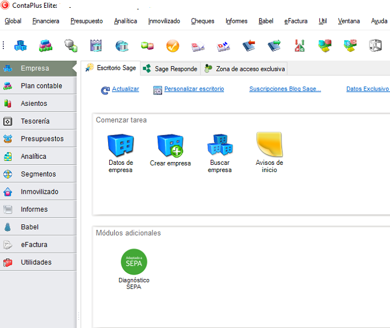390x328 pixels.
Task: Click the green right-arrow book toolbar icon
Action: tap(274, 46)
